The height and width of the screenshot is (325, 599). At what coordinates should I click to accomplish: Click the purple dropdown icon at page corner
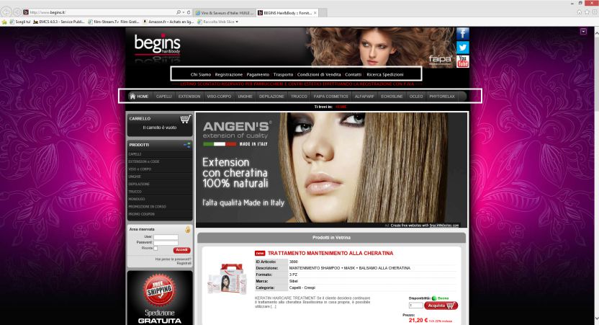[x=583, y=32]
